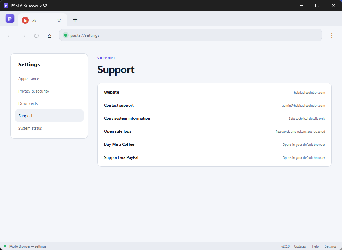Click Updates in the status bar
This screenshot has width=342, height=250.
pos(300,246)
